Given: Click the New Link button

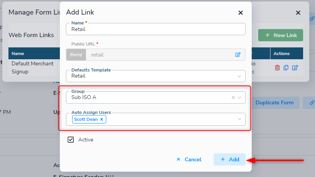Looking at the screenshot, I should [280, 35].
